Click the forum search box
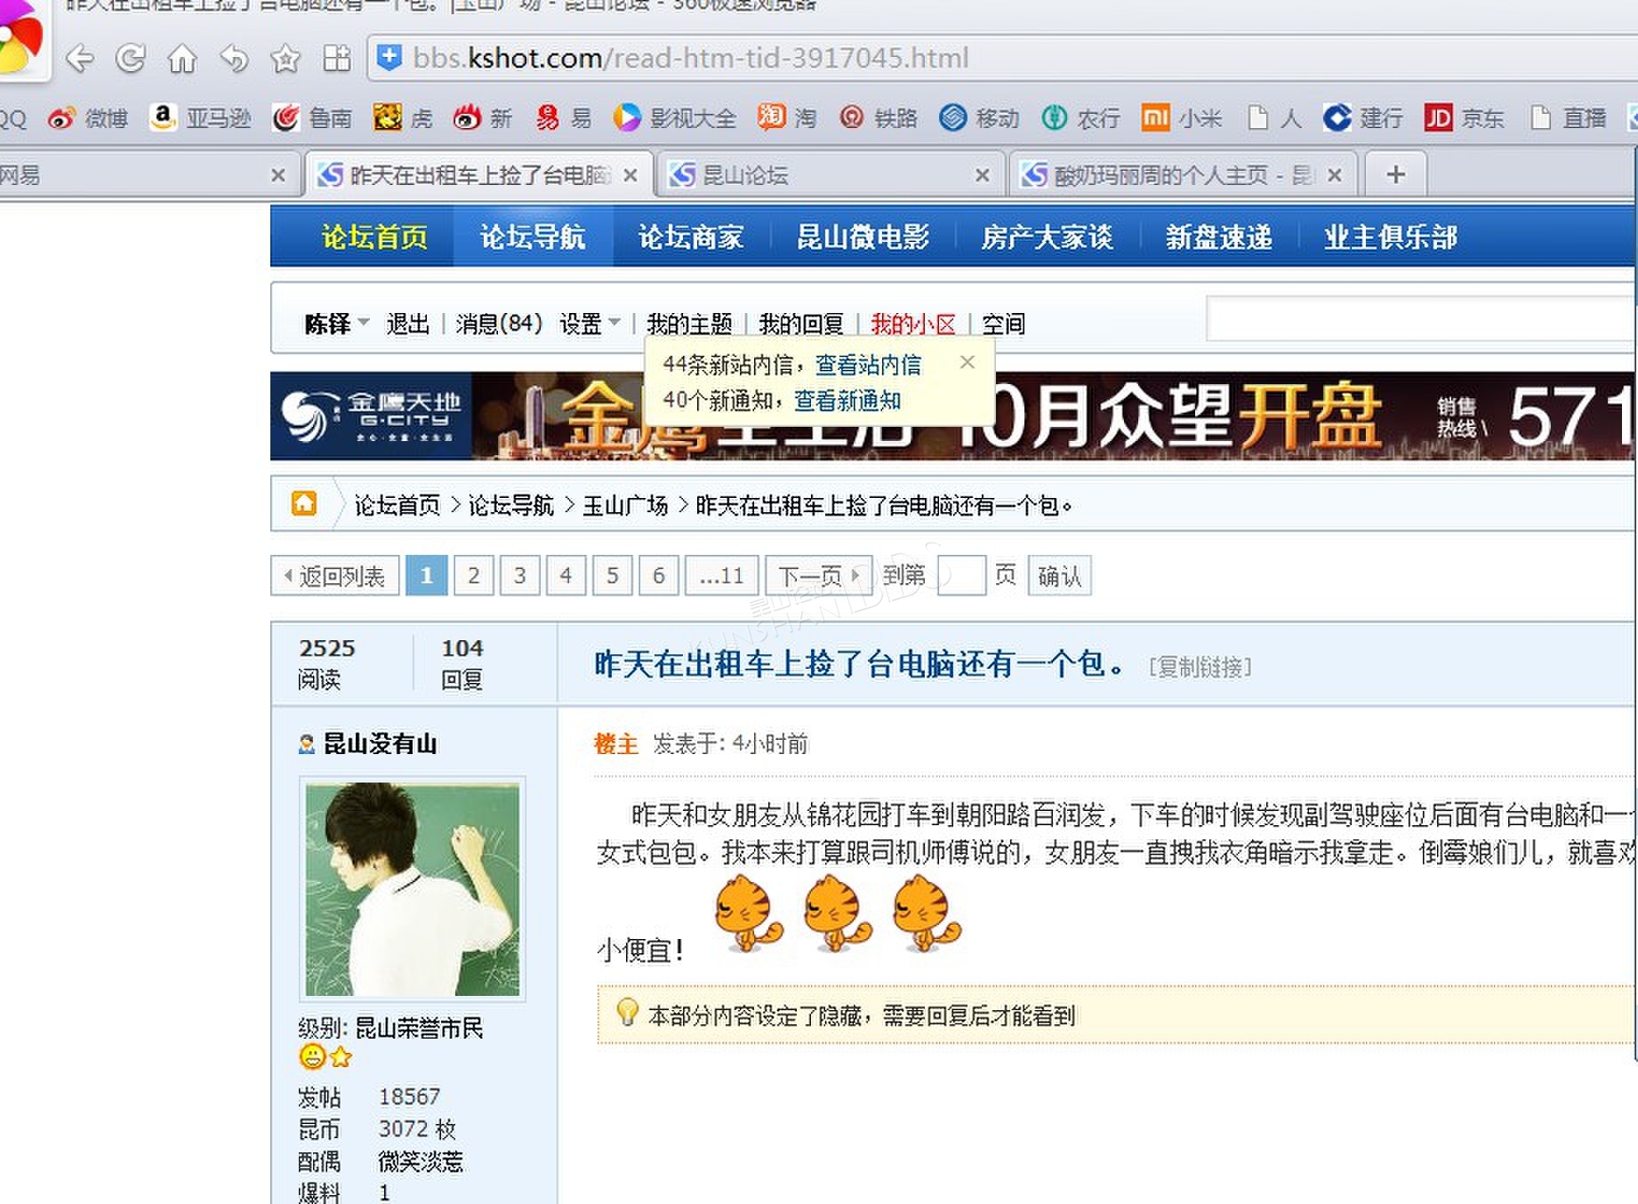The image size is (1638, 1204). pyautogui.click(x=1421, y=318)
